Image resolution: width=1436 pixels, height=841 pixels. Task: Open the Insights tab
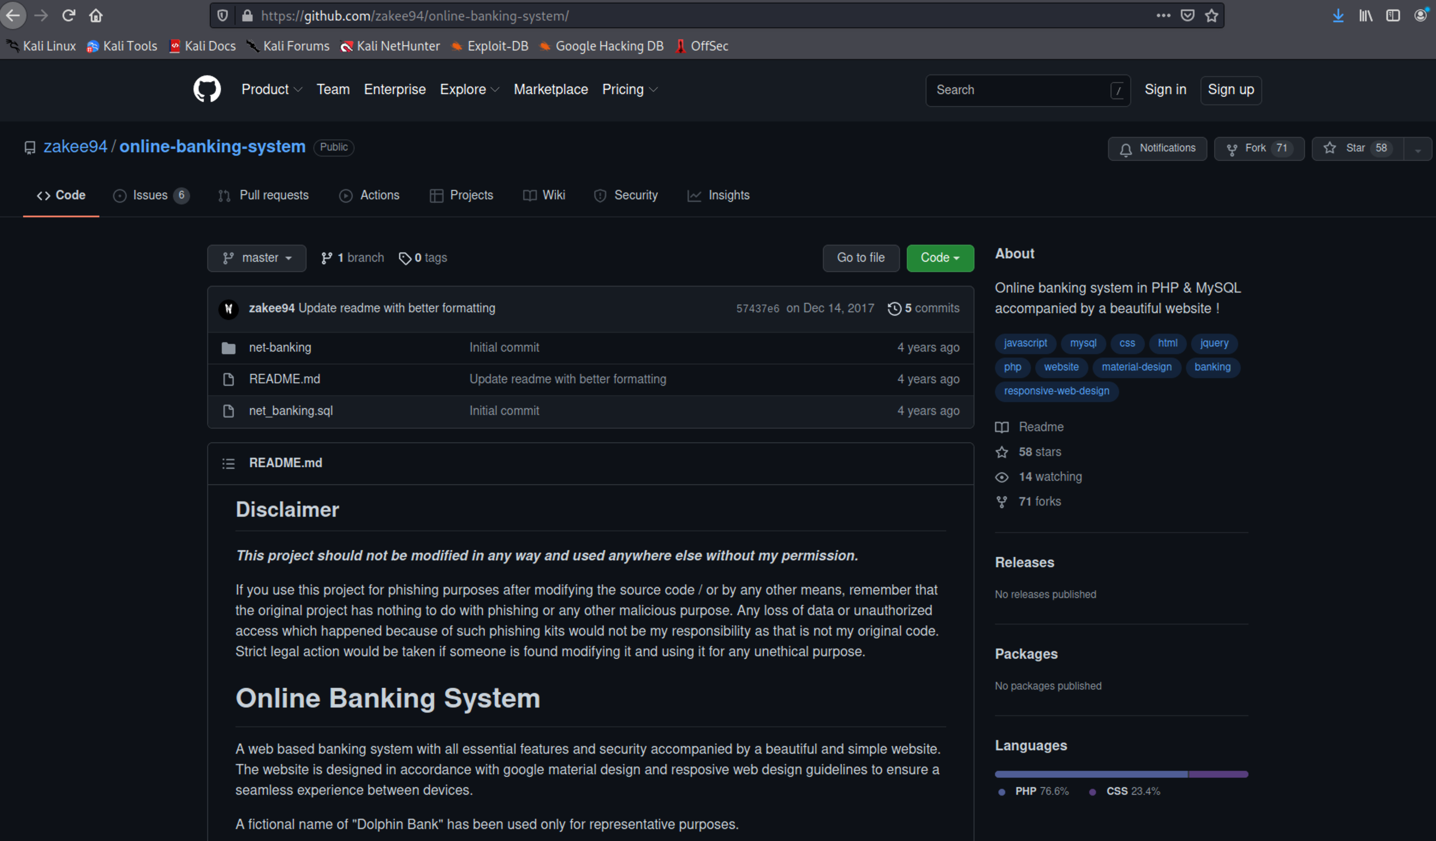718,195
